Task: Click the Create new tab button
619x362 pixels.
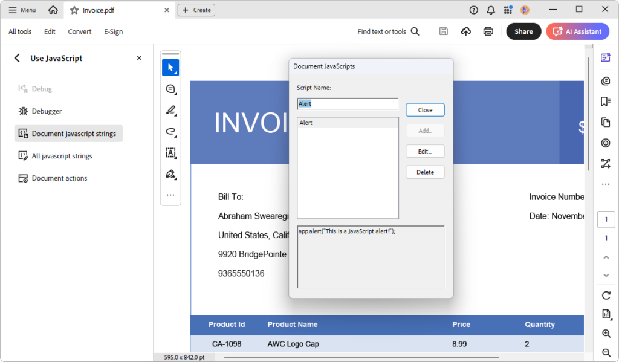Action: tap(196, 10)
